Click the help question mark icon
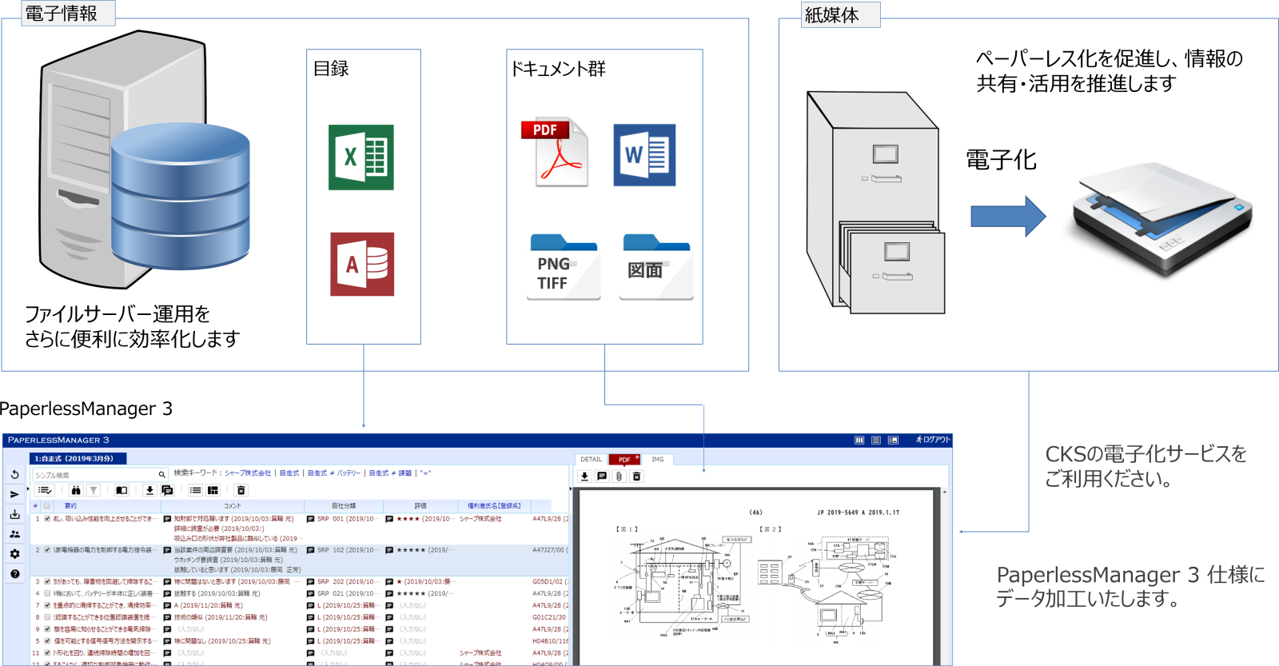The height and width of the screenshot is (666, 1279). pos(14,573)
